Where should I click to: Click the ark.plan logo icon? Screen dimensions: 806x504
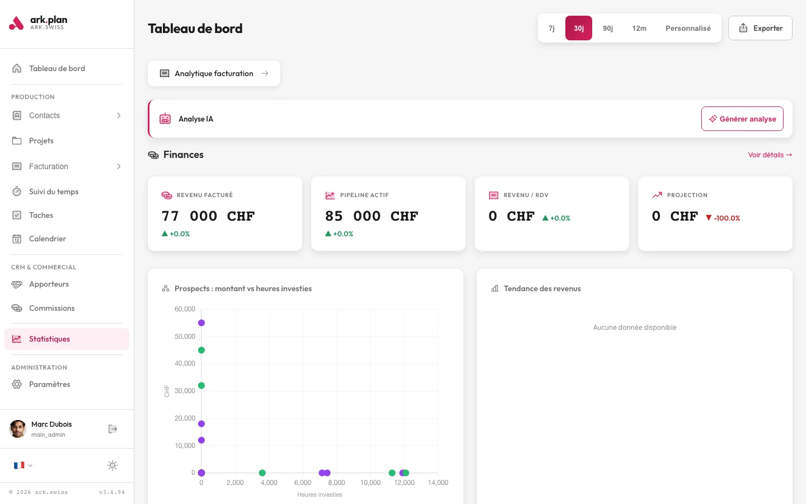16,23
